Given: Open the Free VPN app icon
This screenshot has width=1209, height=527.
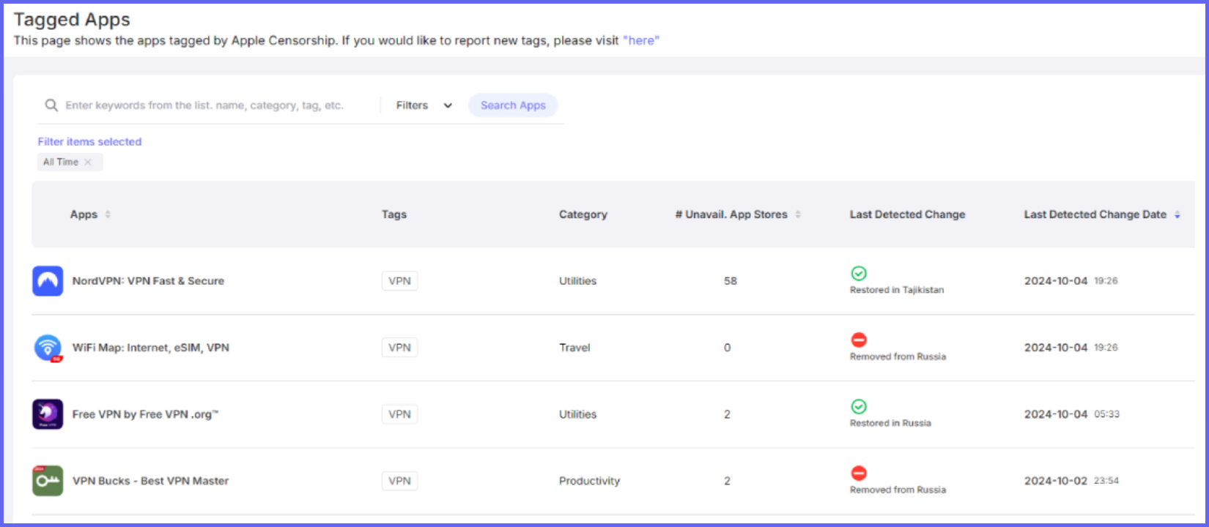Looking at the screenshot, I should (x=48, y=414).
